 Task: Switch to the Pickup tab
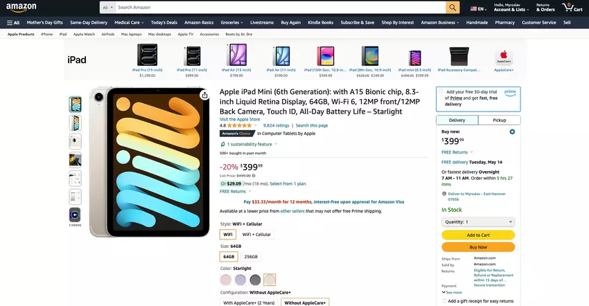[x=499, y=120]
